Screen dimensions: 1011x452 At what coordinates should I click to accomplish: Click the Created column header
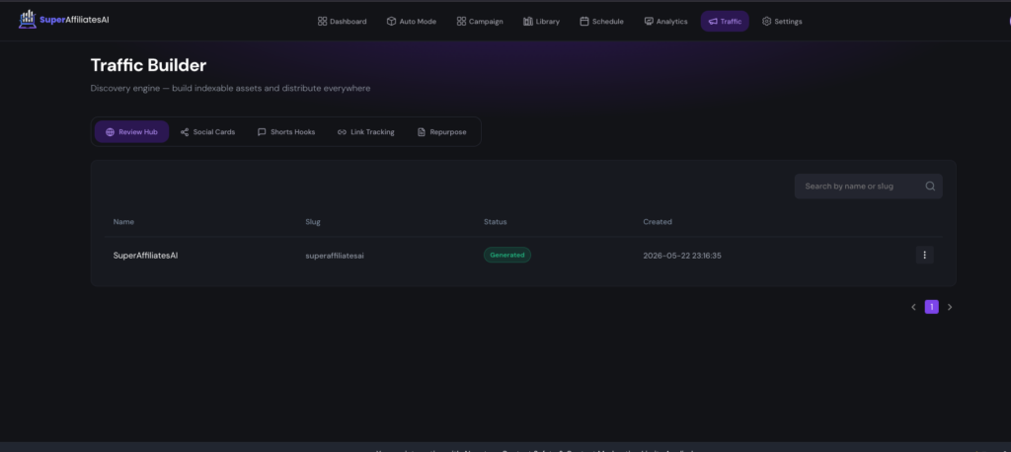657,222
